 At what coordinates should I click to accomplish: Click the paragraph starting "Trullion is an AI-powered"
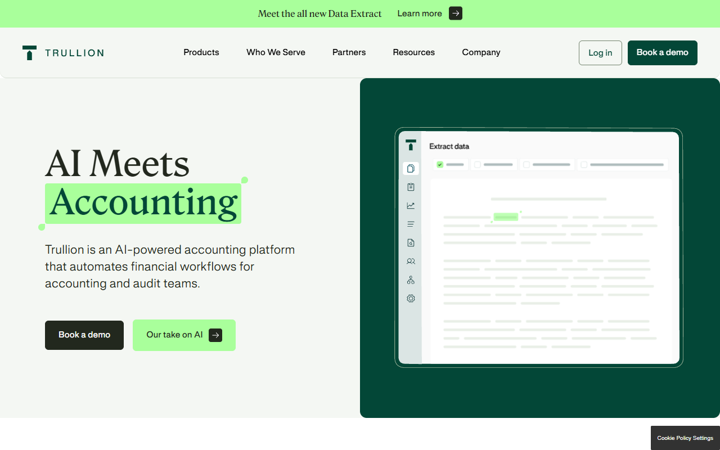pyautogui.click(x=170, y=267)
